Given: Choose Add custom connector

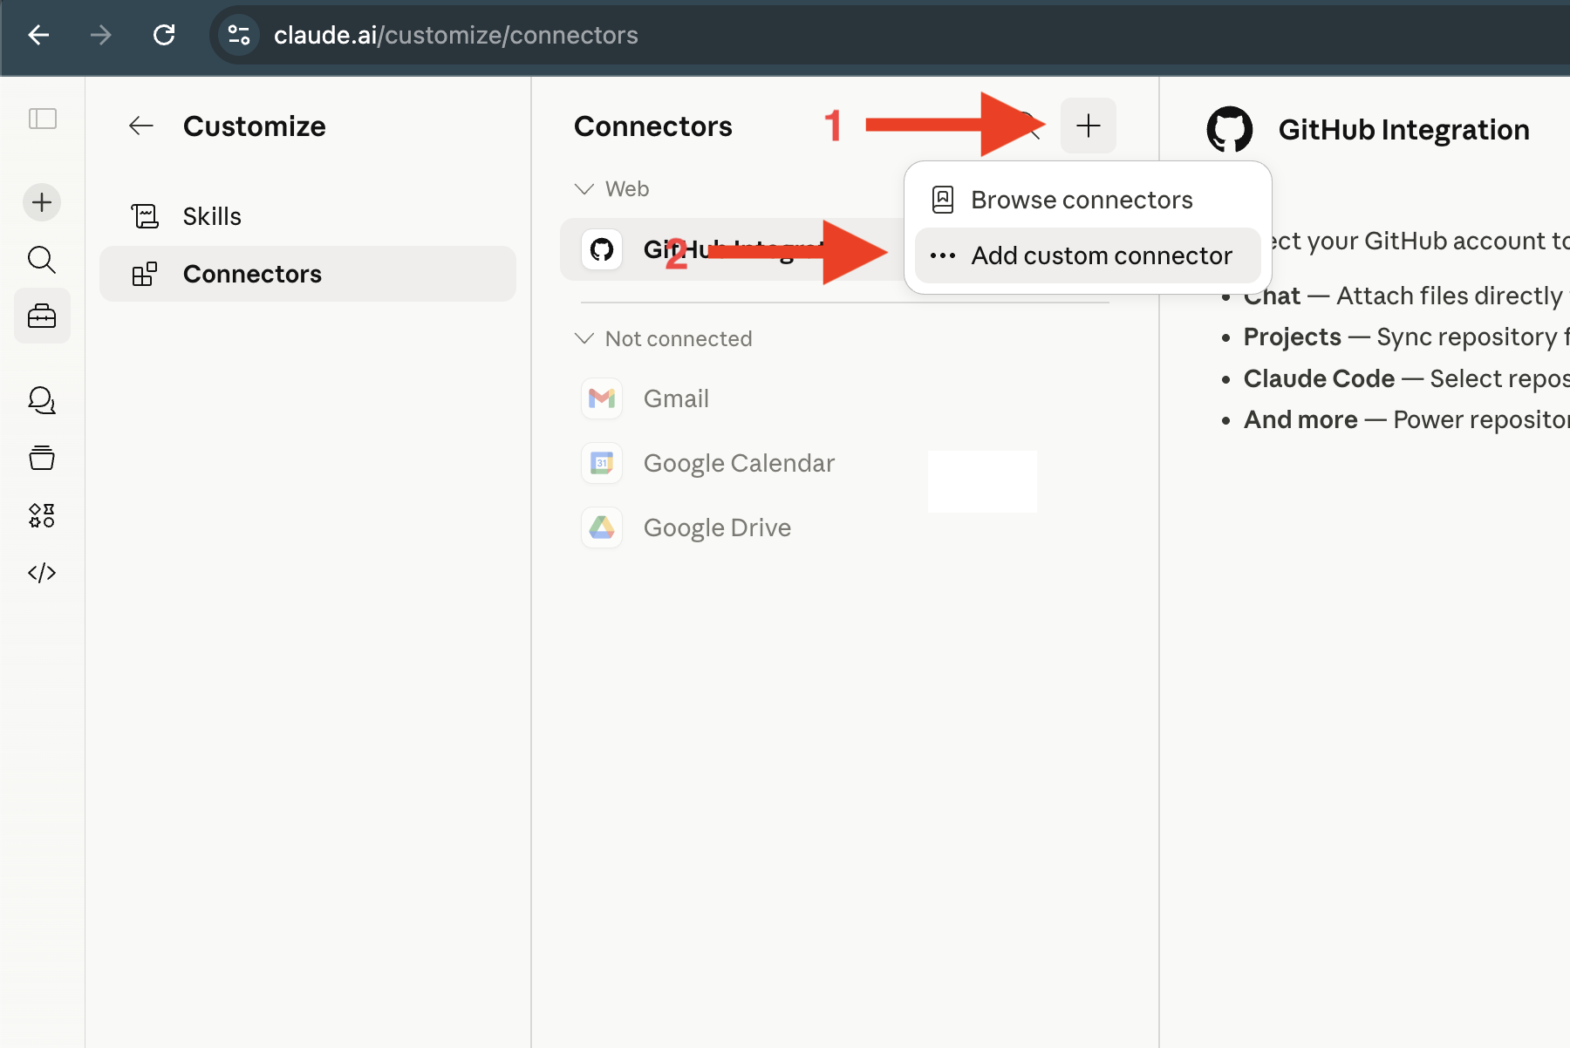Looking at the screenshot, I should (x=1102, y=255).
